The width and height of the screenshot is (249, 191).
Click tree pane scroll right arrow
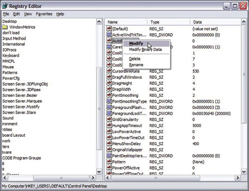click(93, 178)
